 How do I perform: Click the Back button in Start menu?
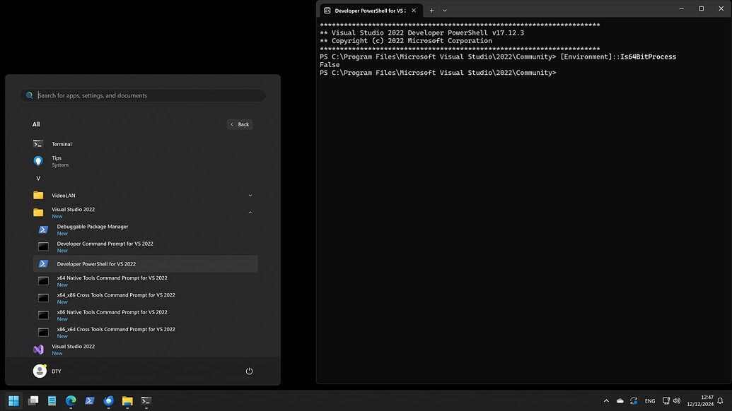(240, 124)
